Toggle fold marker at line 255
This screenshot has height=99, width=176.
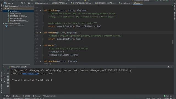tap(43, 55)
